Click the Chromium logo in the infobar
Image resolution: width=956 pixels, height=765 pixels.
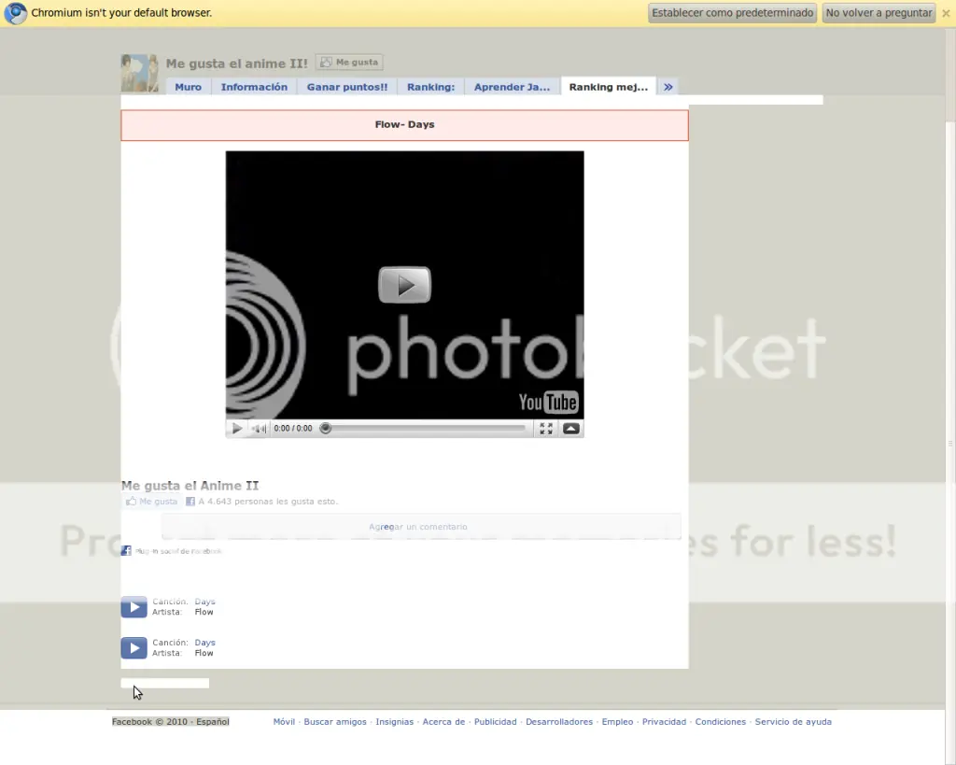tap(15, 13)
